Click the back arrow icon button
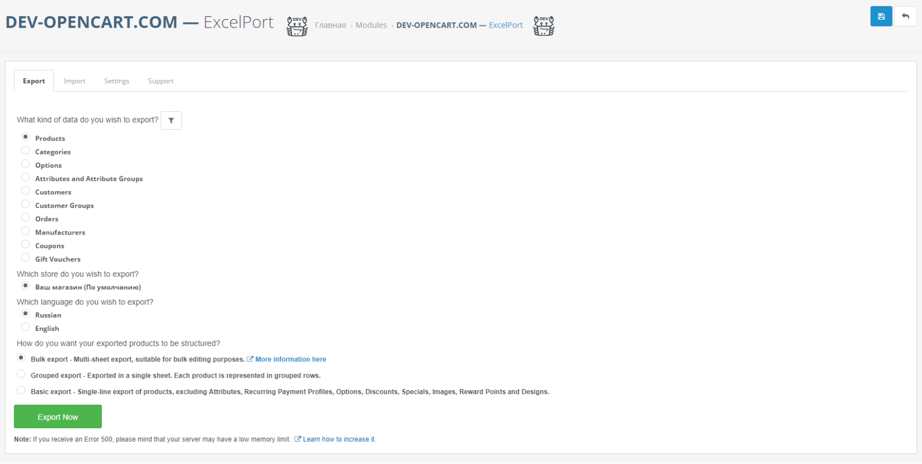Viewport: 922px width, 464px height. 905,16
